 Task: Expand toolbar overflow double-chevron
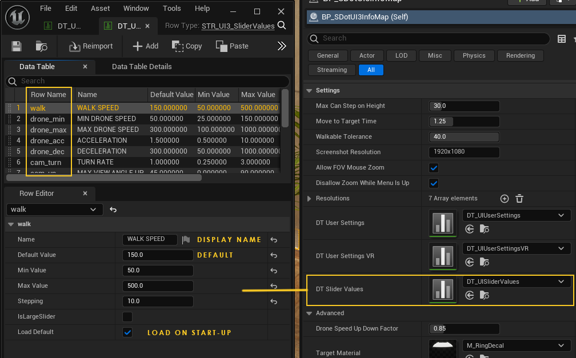[281, 46]
